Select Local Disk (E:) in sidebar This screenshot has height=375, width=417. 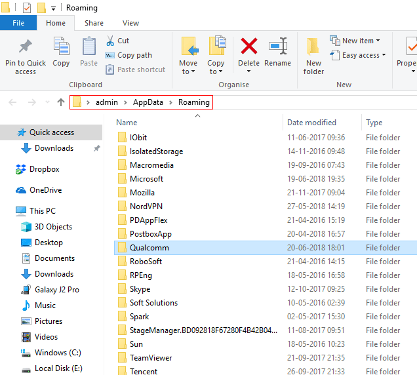pos(58,368)
